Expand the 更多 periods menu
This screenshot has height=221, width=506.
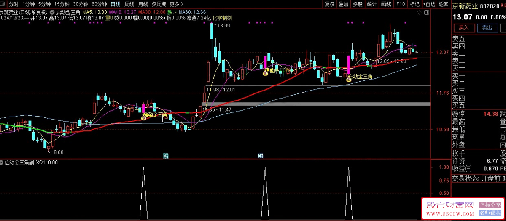point(177,4)
